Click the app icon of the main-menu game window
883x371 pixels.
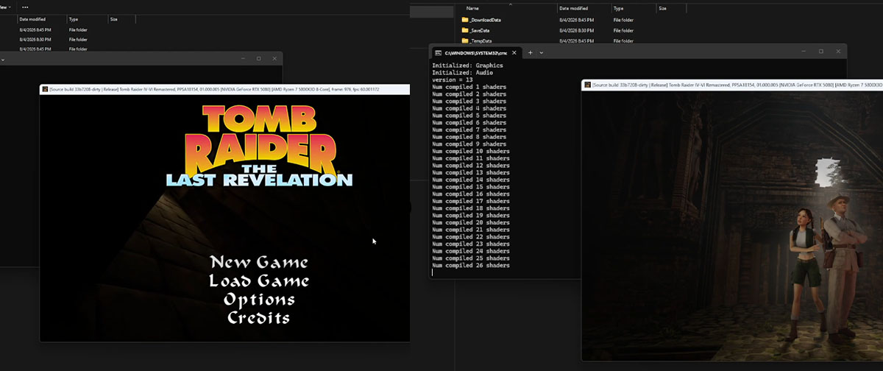tap(46, 89)
